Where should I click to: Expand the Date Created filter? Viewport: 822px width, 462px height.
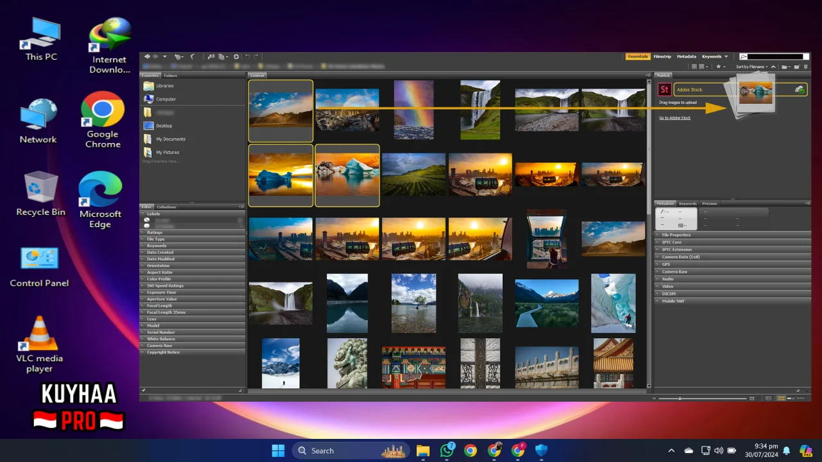point(192,252)
